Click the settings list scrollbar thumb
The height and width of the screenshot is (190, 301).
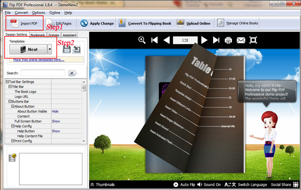click(84, 88)
